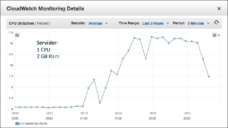Click the 'Servidor:' annotation text
The width and height of the screenshot is (228, 128).
(x=47, y=43)
